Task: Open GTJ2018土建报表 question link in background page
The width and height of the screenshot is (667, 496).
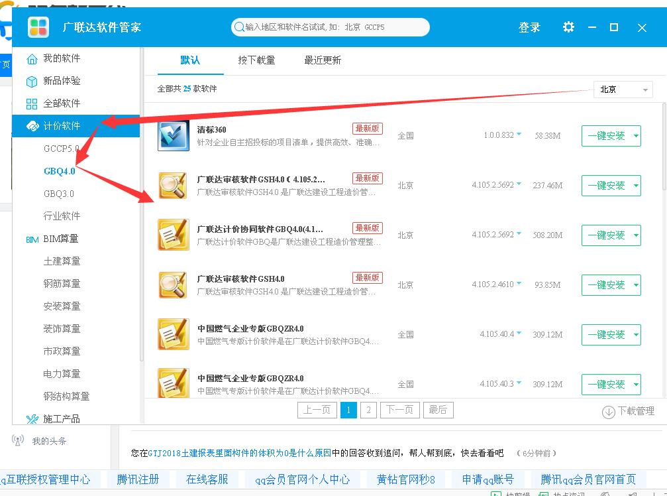Action: tap(240, 453)
